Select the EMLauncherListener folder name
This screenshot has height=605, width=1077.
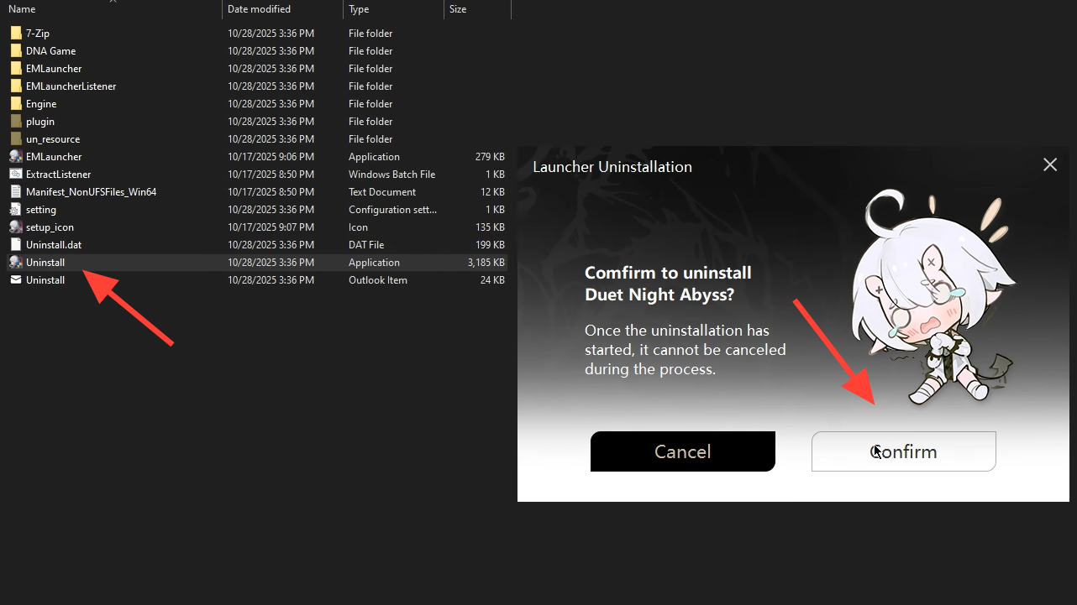(71, 86)
